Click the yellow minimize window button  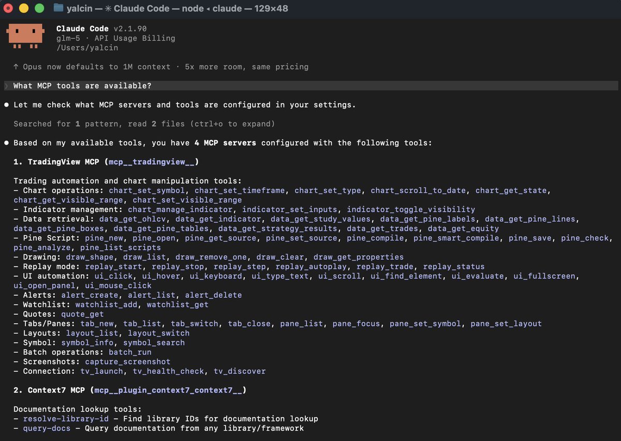(24, 8)
